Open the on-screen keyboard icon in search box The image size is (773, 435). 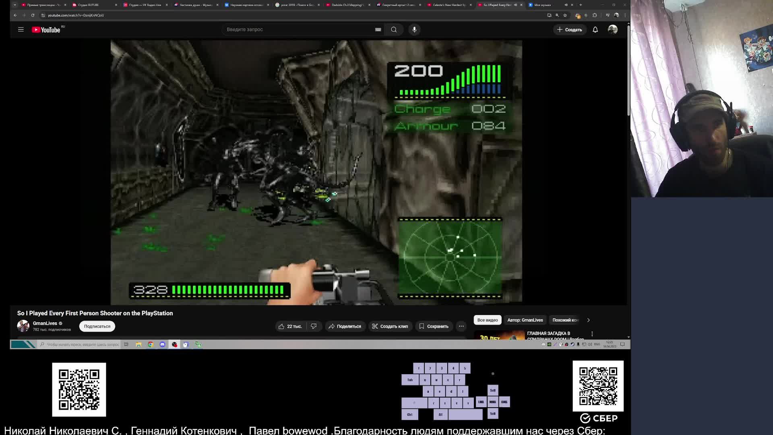point(378,29)
